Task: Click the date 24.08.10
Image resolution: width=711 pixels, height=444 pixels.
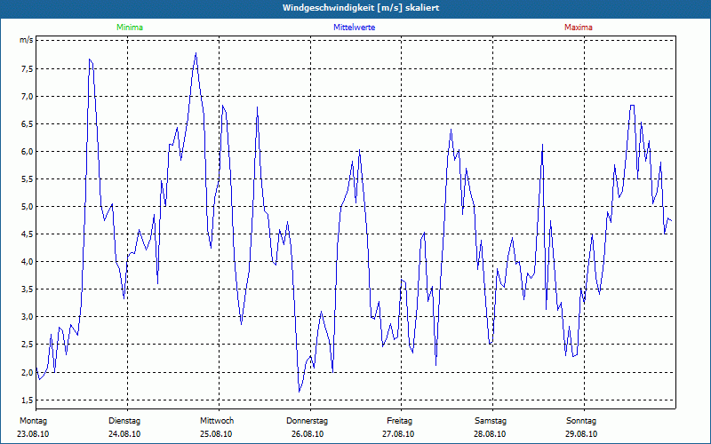Action: [x=124, y=434]
